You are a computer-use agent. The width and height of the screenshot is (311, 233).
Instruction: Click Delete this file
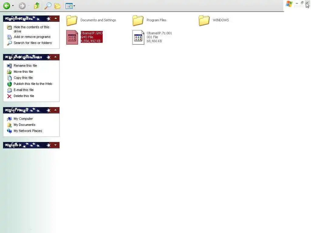click(24, 96)
